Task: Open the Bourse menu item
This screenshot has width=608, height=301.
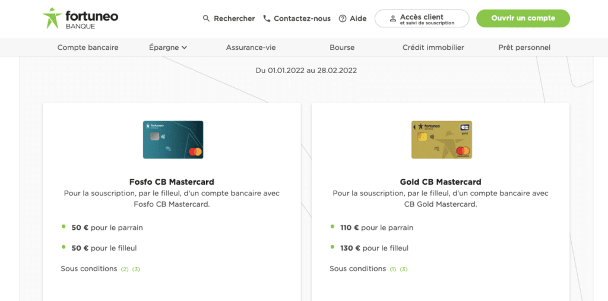Action: 342,47
